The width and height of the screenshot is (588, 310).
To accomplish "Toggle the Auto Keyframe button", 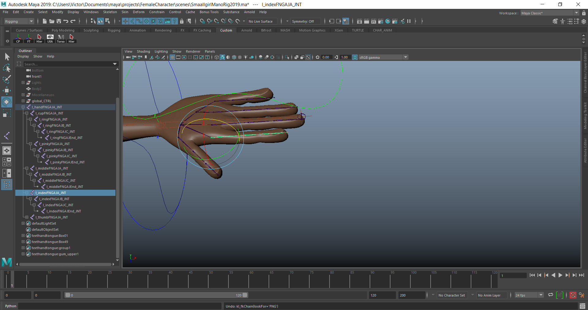I will tap(573, 295).
